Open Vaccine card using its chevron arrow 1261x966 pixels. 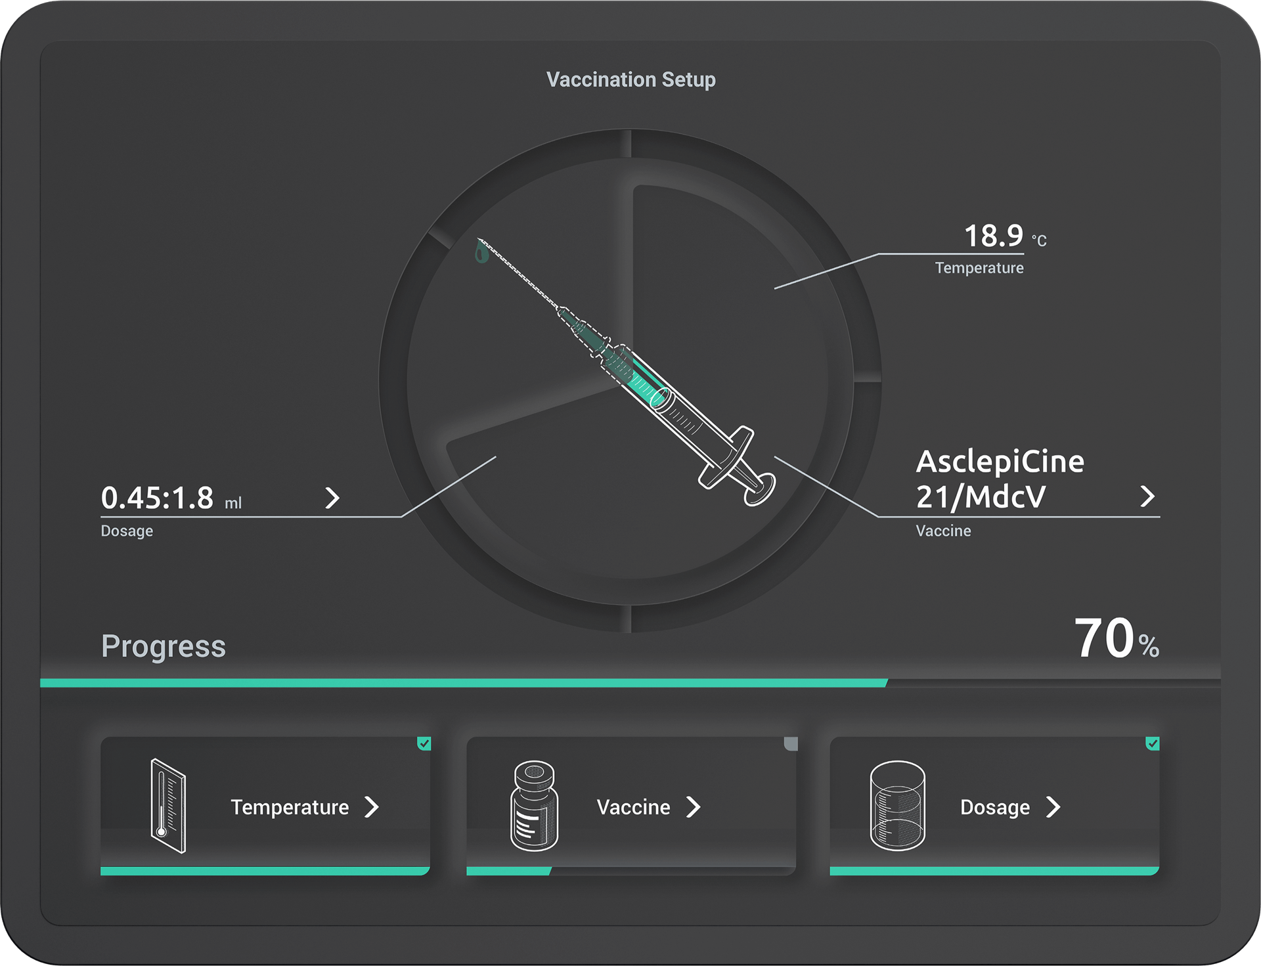[694, 807]
